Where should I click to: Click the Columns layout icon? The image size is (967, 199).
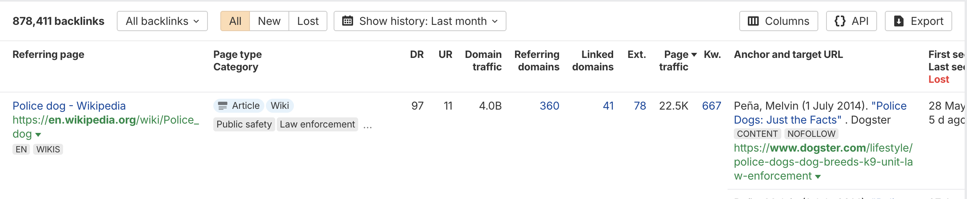coord(753,21)
